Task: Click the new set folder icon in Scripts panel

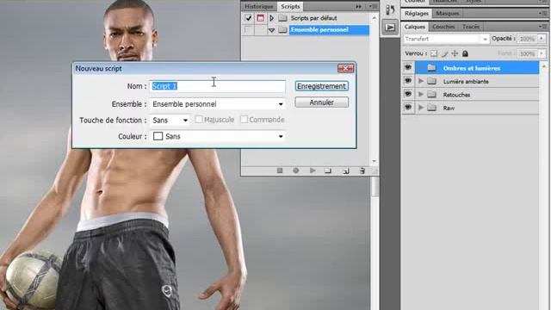Action: pos(328,170)
